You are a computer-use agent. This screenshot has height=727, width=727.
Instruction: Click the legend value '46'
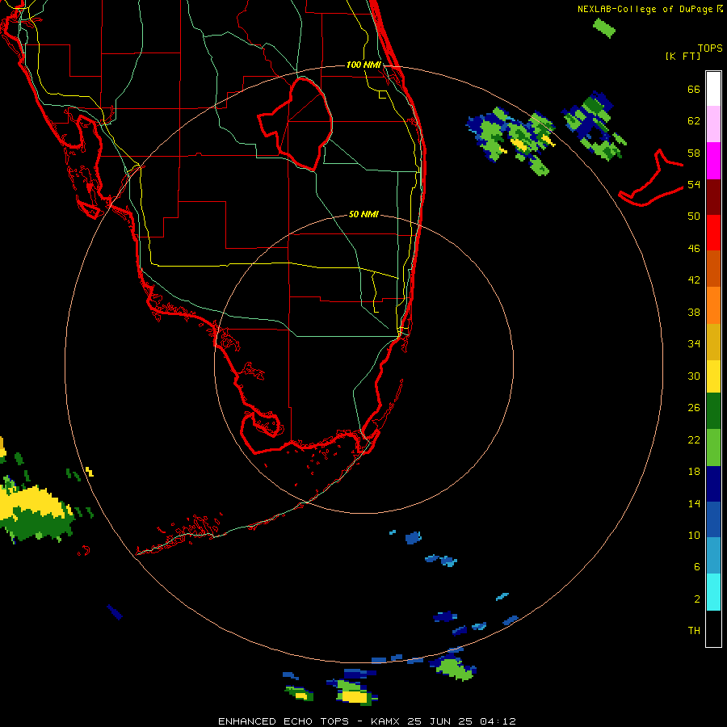pyautogui.click(x=694, y=249)
